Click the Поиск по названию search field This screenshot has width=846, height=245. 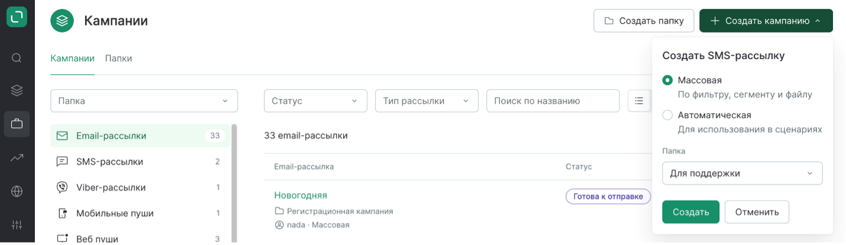[553, 101]
